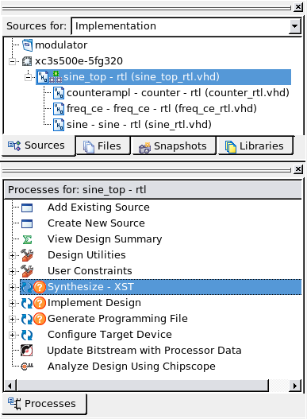Click the modulator project icon

click(27, 45)
